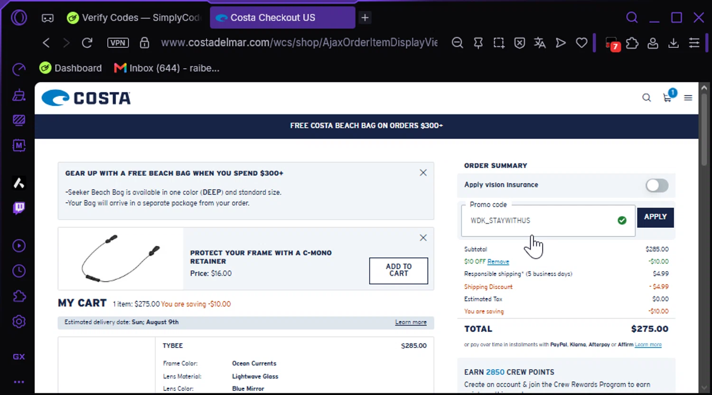Click the Subtotal $285.00 value
Image resolution: width=712 pixels, height=395 pixels.
coord(657,249)
